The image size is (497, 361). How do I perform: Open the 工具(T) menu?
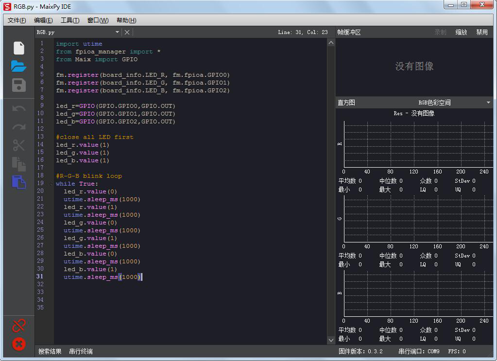70,20
